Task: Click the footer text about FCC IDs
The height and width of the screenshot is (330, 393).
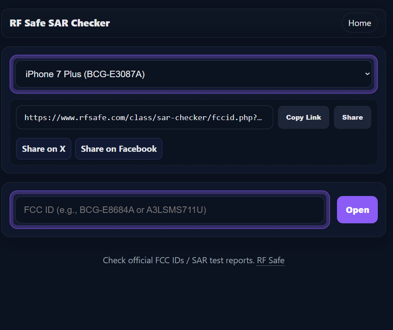Action: (178, 260)
